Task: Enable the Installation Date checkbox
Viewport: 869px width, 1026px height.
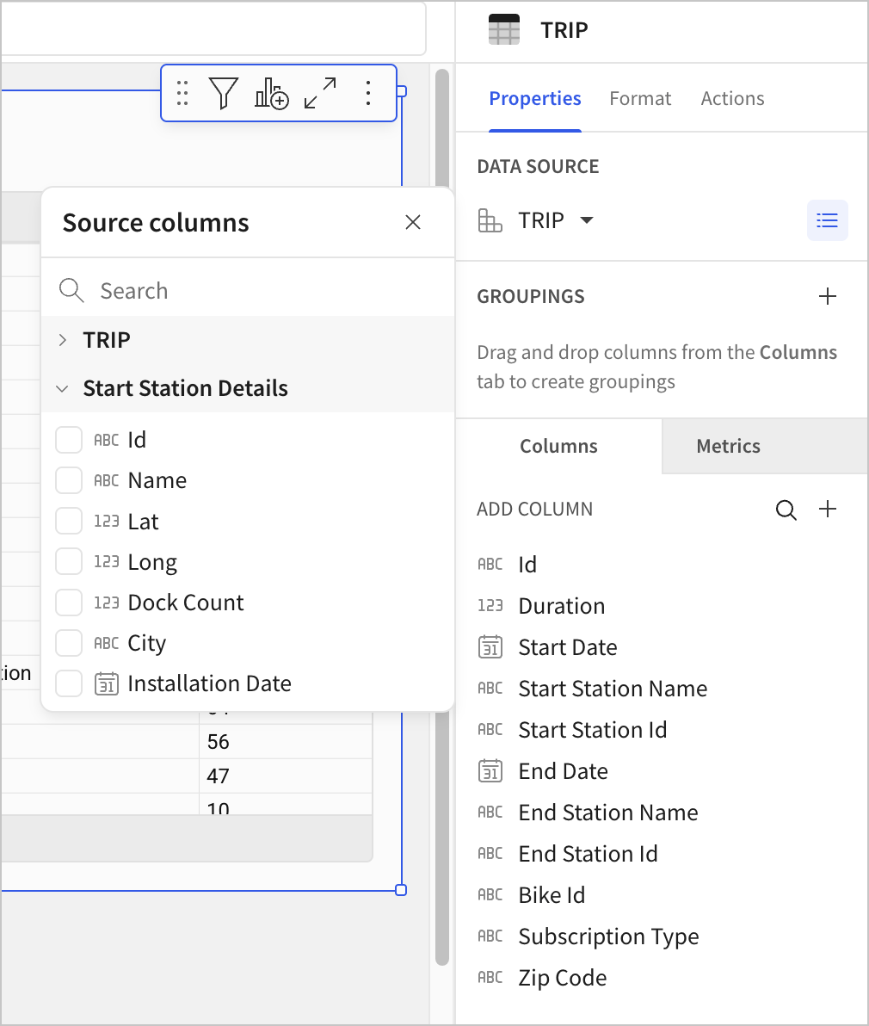Action: point(69,683)
